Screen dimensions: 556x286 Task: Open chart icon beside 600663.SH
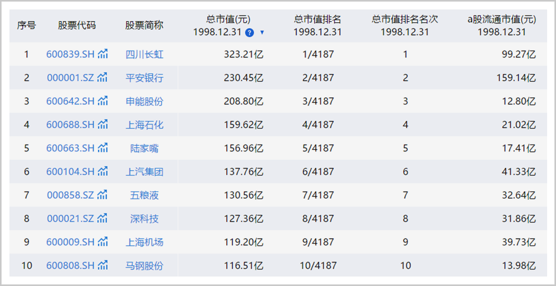coord(103,147)
